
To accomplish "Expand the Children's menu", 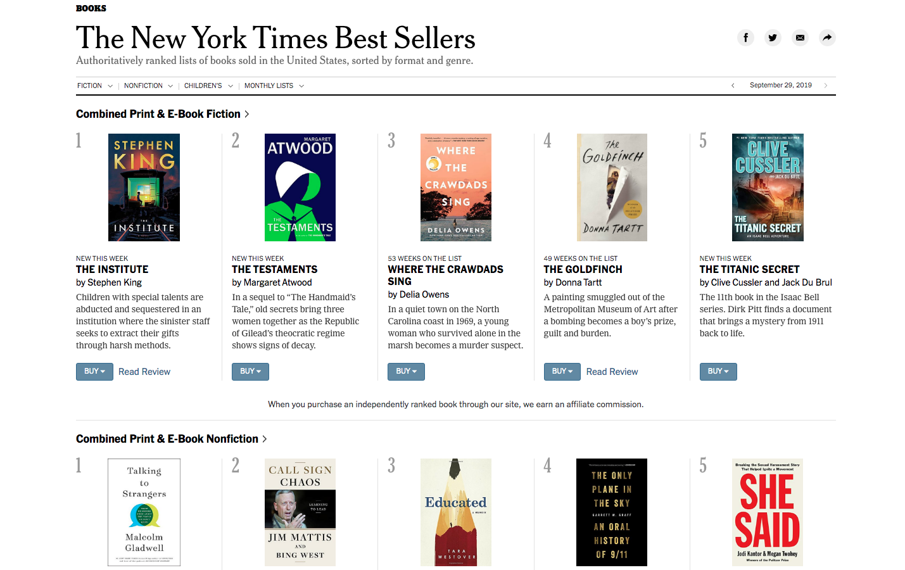I will 208,85.
